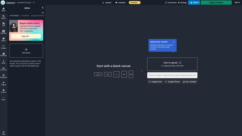Open the Audio panel
The width and height of the screenshot is (242, 136).
point(3,62)
